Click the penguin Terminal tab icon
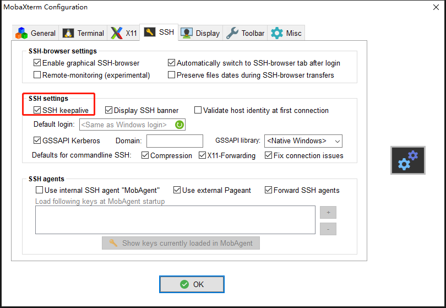Screen dimensions: 446x308 [68, 33]
